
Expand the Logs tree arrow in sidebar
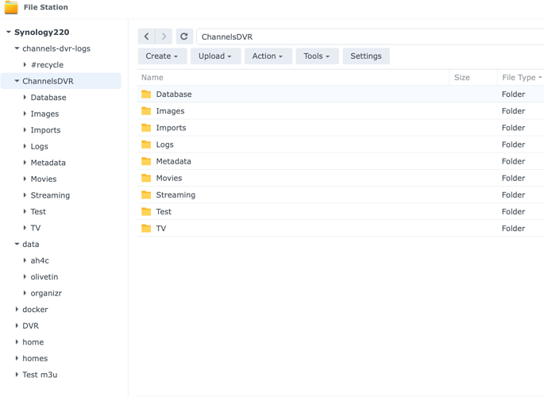pyautogui.click(x=25, y=146)
